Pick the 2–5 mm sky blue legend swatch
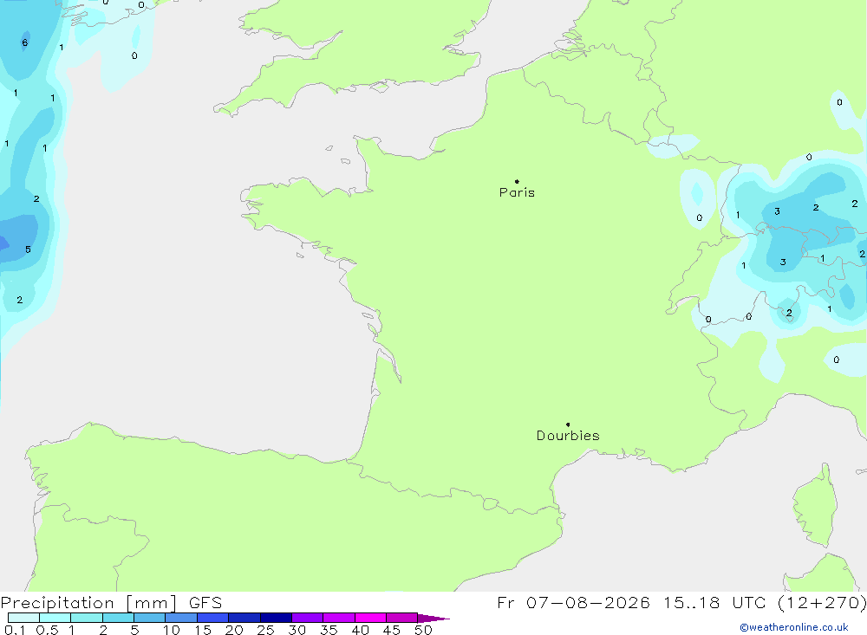Viewport: 867px width, 635px height. pos(118,618)
